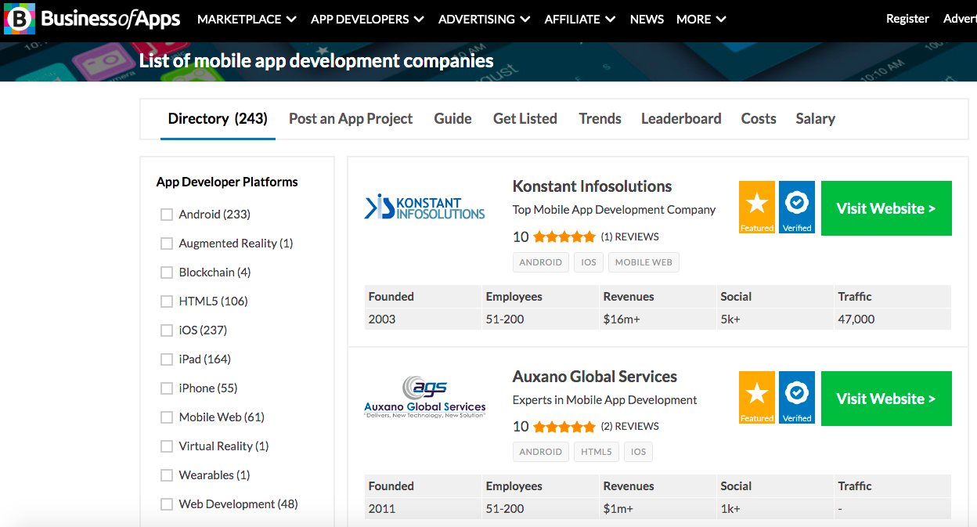The width and height of the screenshot is (977, 527).
Task: Check the Augmented Reality filter
Action: (x=167, y=244)
